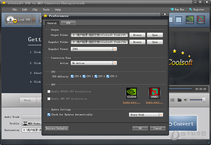211x145 pixels.
Task: Open the Snapshot Folder
Action: (x=155, y=42)
